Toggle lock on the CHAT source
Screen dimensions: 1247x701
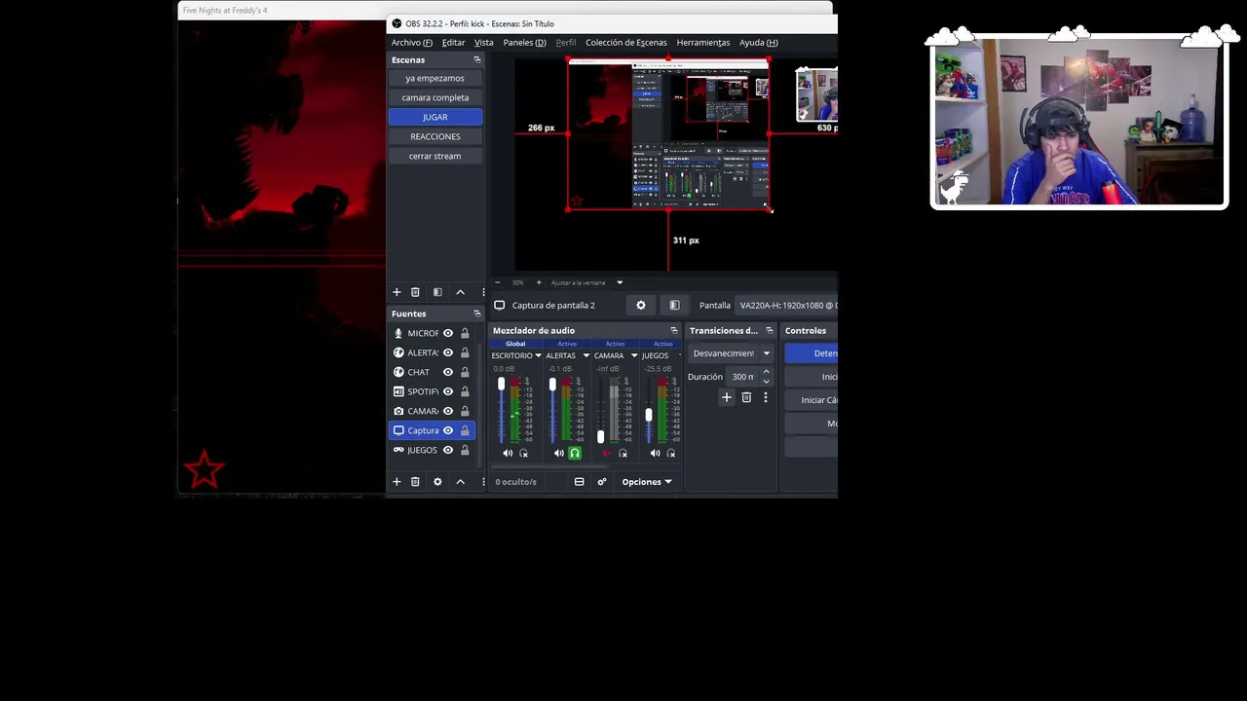[x=465, y=372]
